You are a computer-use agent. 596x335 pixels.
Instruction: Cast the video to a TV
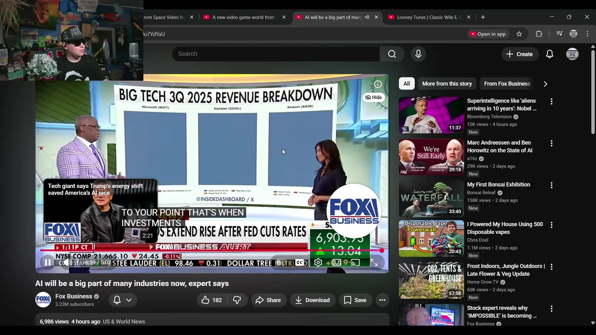click(x=355, y=263)
